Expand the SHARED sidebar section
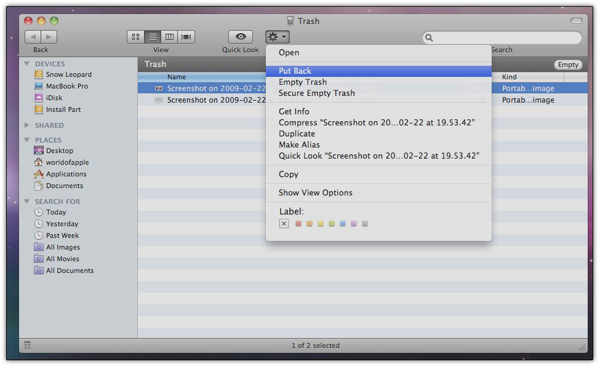 pos(27,125)
